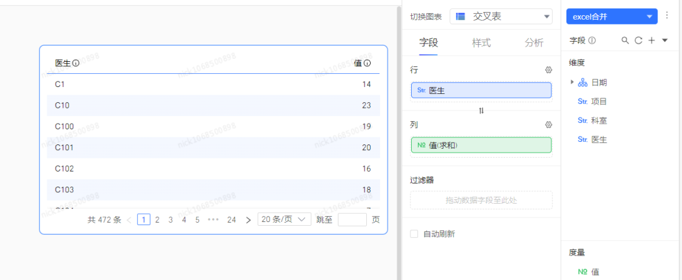Click the page ellipsis to jump ahead

213,219
